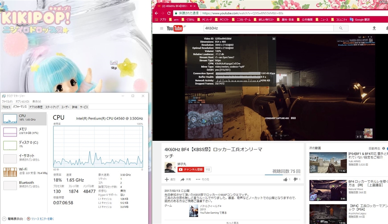Select メモリ in the performance sidebar
The width and height of the screenshot is (388, 224).
click(x=24, y=132)
